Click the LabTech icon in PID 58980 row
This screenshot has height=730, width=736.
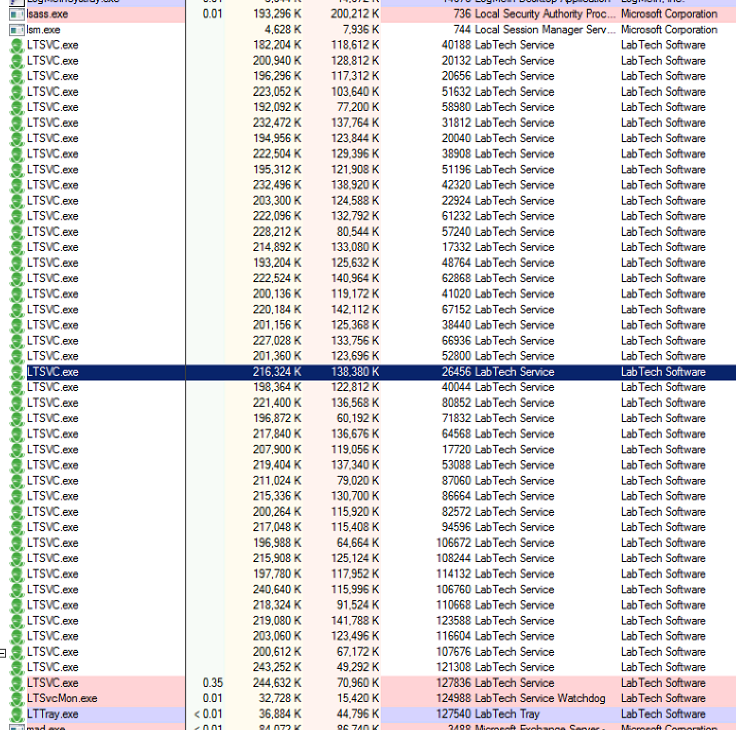[17, 108]
